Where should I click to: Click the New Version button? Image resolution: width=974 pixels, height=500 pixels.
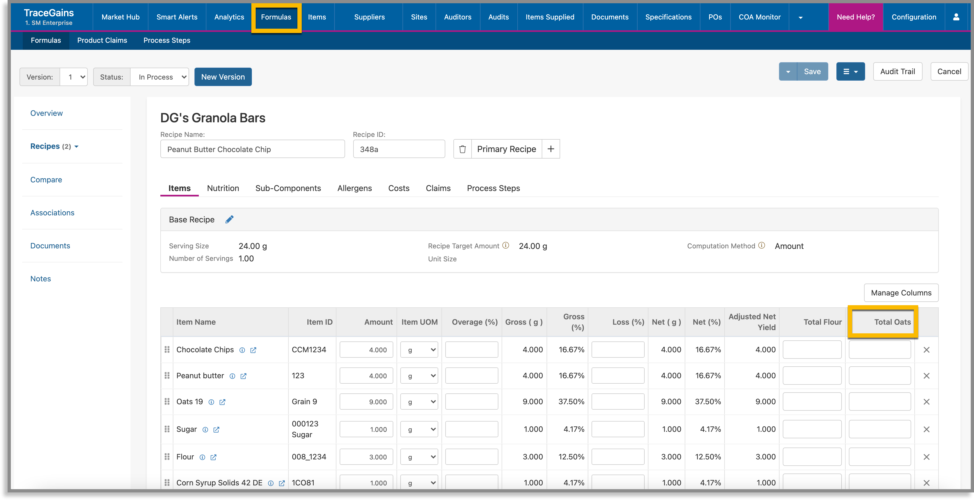pyautogui.click(x=223, y=77)
